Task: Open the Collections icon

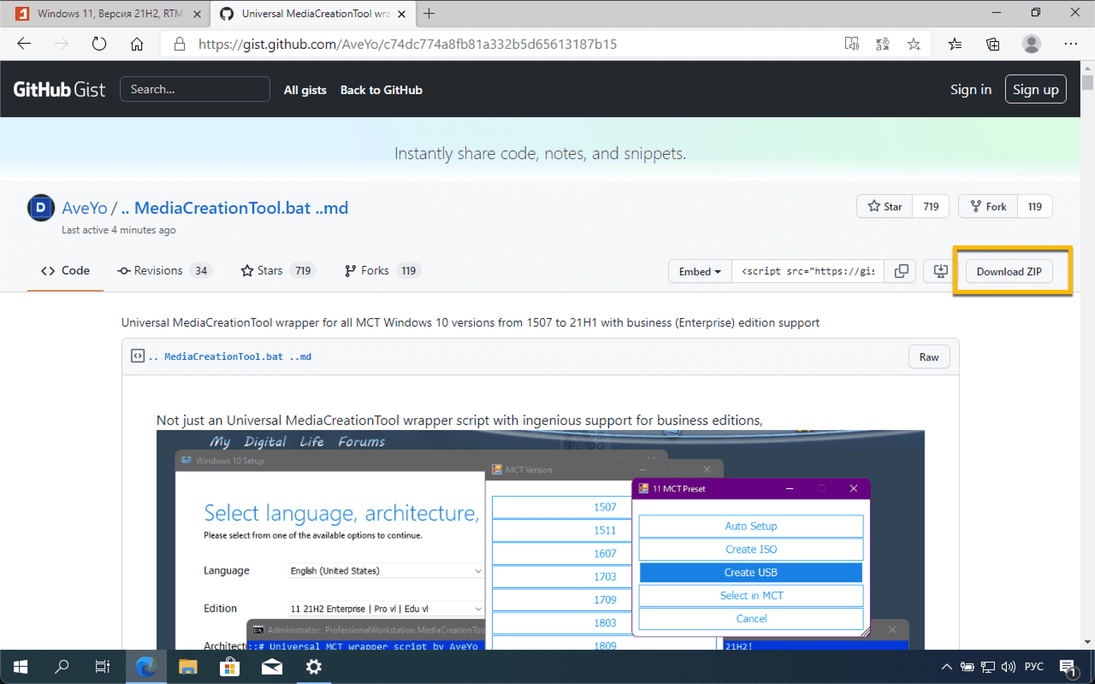Action: pos(993,44)
